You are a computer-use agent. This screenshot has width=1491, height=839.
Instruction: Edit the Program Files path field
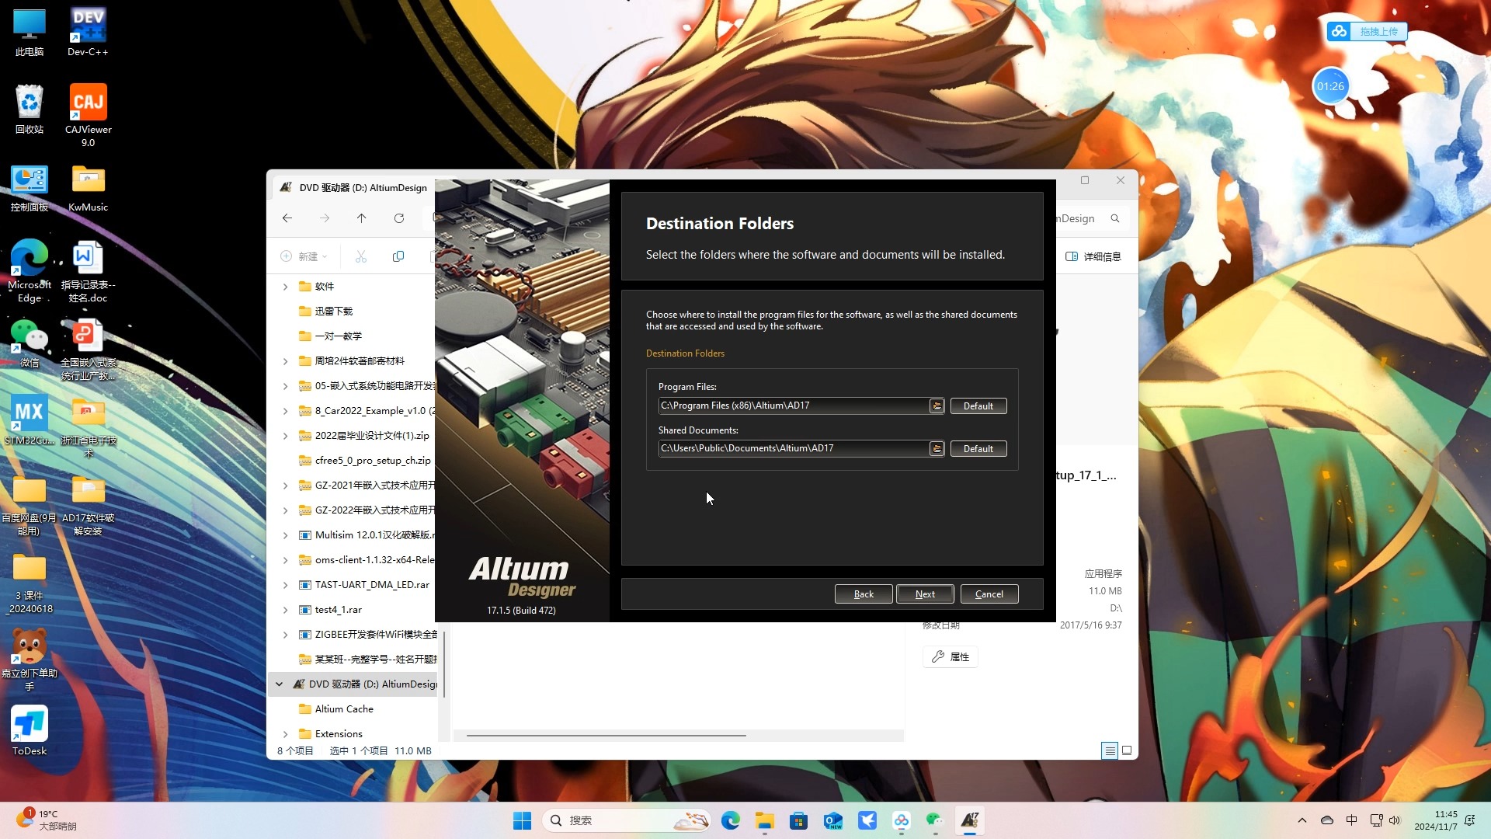click(x=794, y=406)
